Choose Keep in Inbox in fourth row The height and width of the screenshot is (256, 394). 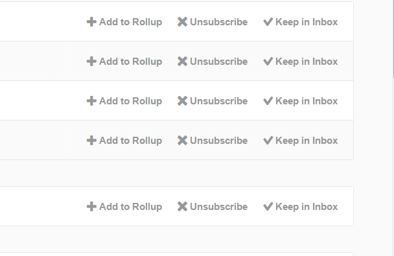(300, 141)
